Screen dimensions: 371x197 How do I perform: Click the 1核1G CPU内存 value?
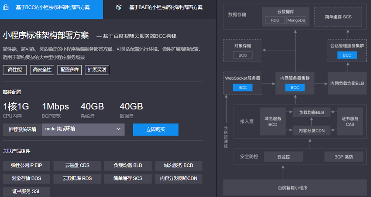16,106
